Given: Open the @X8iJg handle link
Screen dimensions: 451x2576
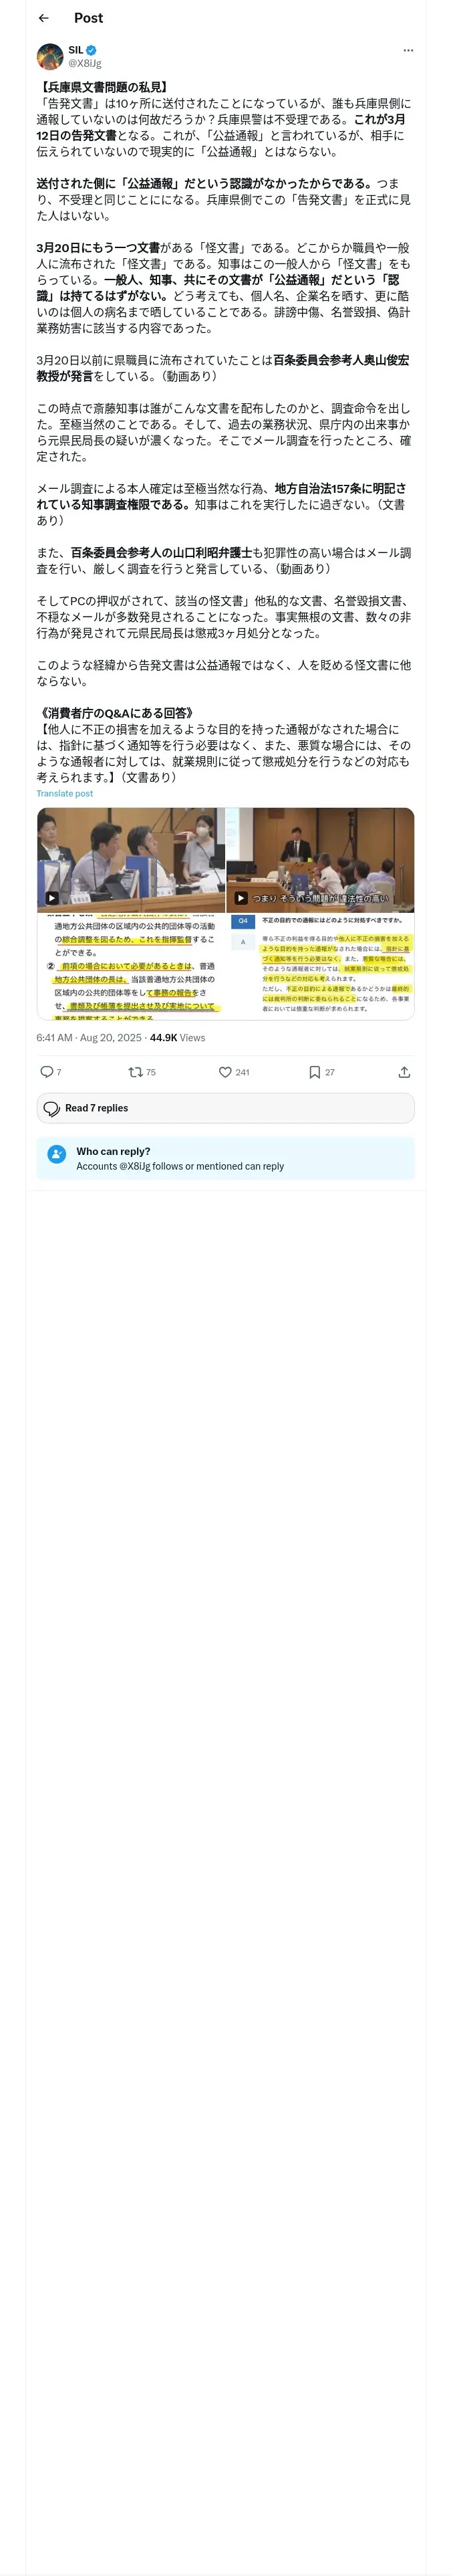Looking at the screenshot, I should coord(85,63).
